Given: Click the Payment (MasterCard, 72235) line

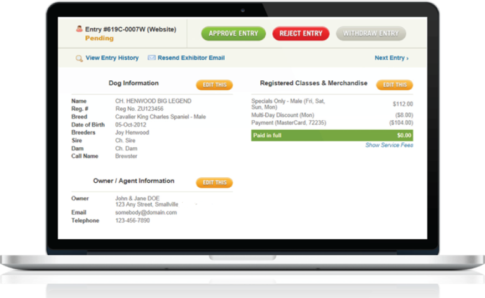Looking at the screenshot, I should 288,122.
